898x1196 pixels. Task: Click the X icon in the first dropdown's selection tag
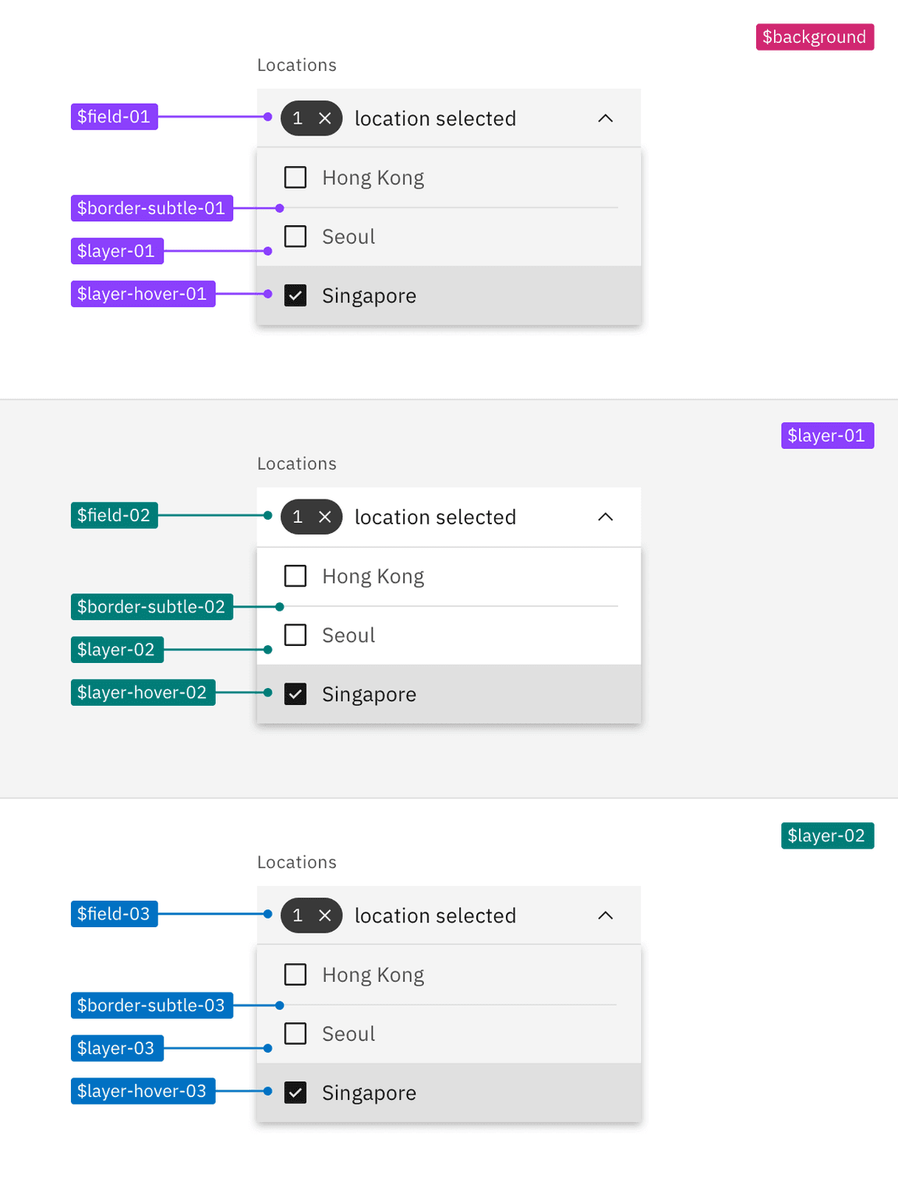pos(326,118)
